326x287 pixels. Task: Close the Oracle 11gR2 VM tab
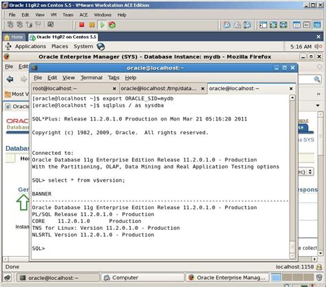318,36
